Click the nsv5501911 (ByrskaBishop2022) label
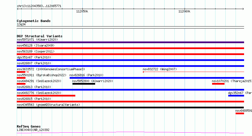 click(x=42, y=75)
